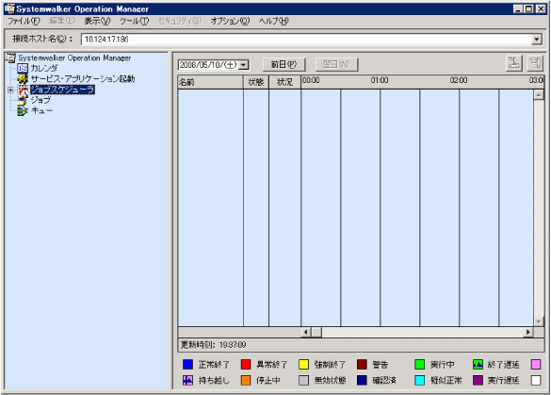The width and height of the screenshot is (551, 395).
Task: Open the ヘルプ(H) menu
Action: click(x=274, y=21)
